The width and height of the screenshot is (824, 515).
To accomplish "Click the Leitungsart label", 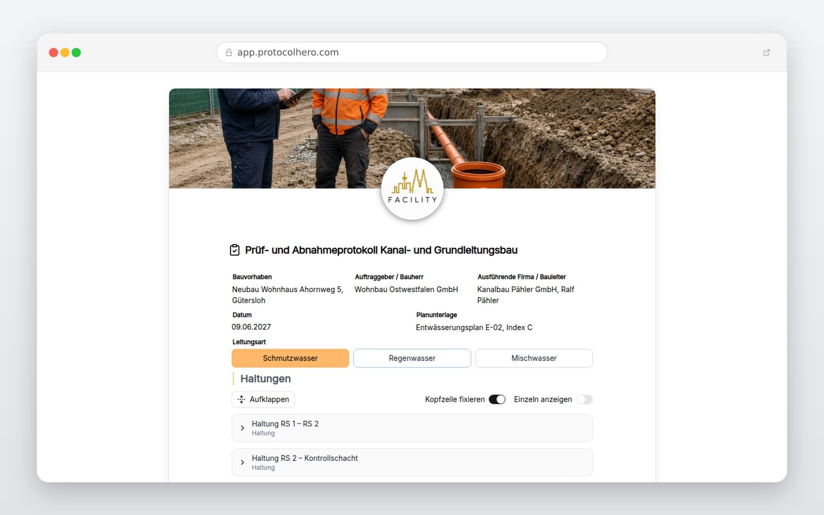I will (249, 342).
